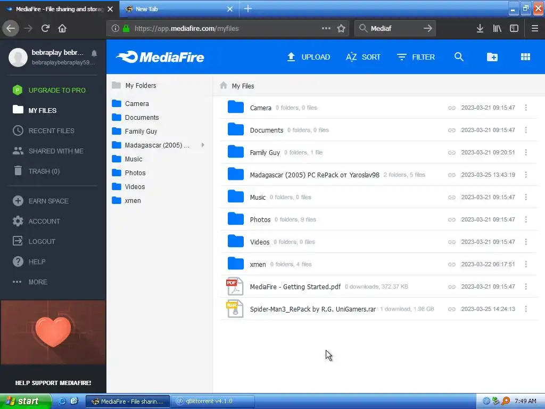
Task: Copy share link icon for Camera row
Action: pos(451,108)
